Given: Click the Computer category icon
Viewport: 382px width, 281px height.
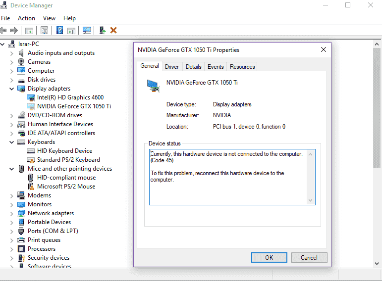Looking at the screenshot, I should tap(21, 71).
